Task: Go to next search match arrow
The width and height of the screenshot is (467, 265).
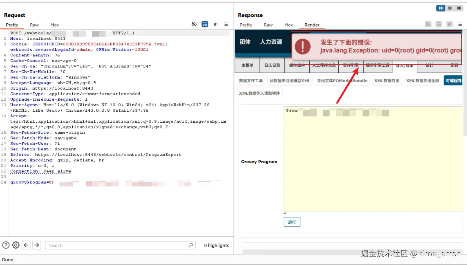Action: tap(37, 245)
